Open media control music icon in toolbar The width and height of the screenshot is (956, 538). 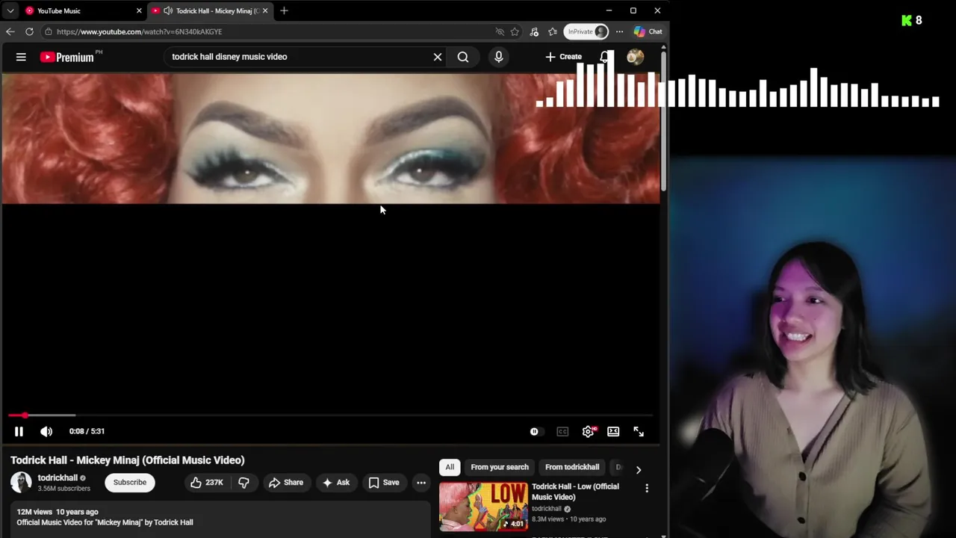(534, 31)
